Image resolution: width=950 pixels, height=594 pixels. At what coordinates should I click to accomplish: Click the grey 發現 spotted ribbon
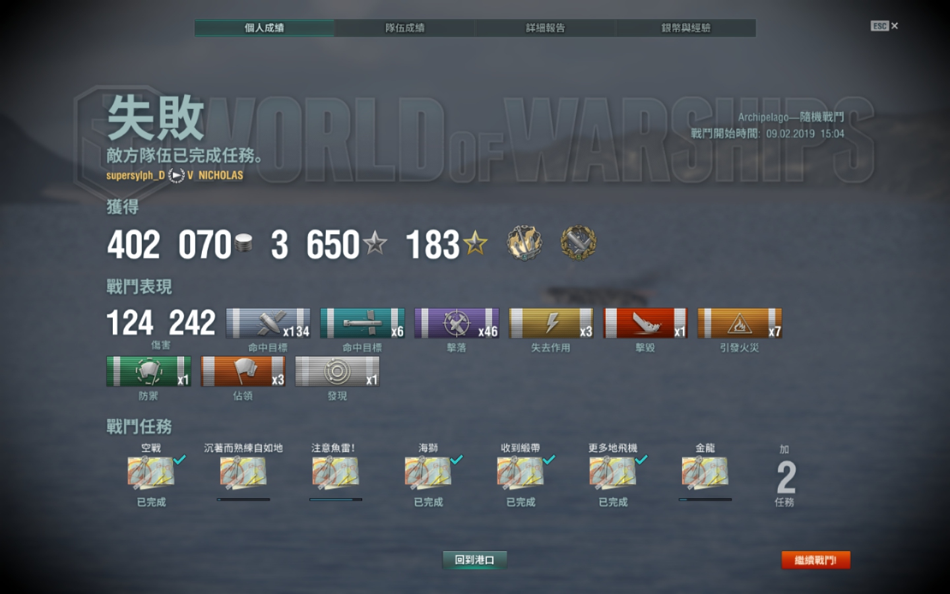337,372
